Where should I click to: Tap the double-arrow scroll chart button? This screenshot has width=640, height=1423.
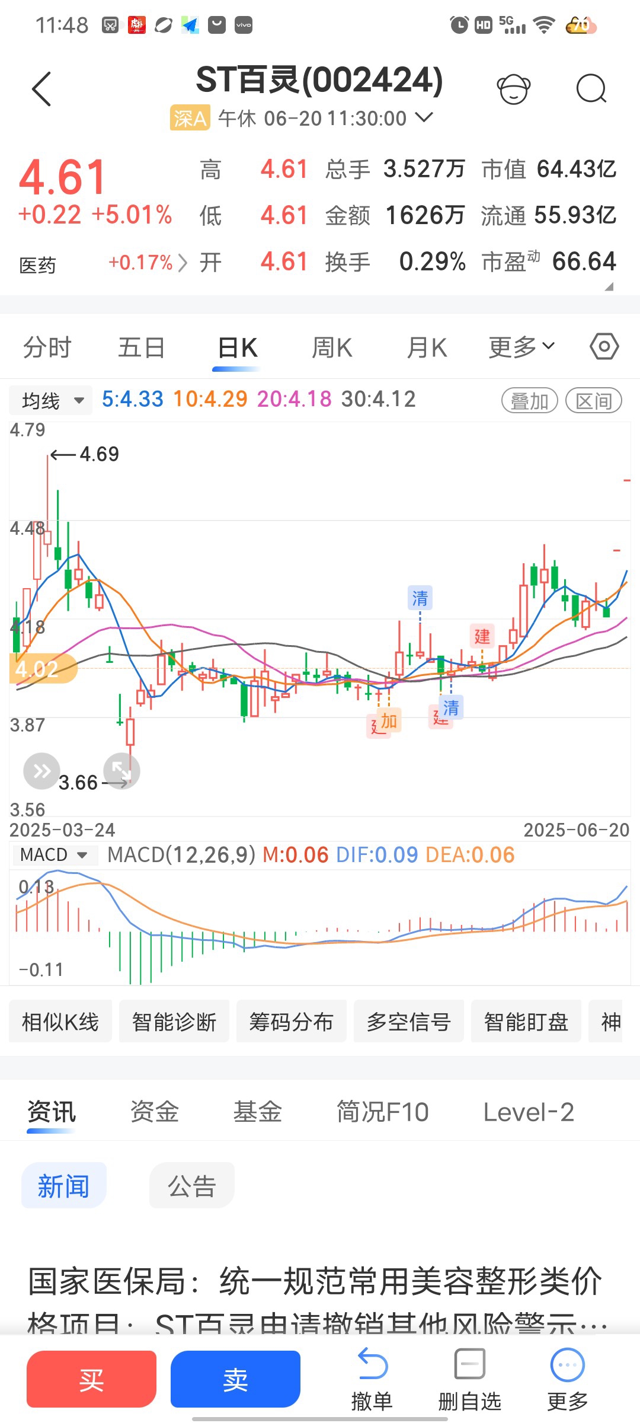41,771
